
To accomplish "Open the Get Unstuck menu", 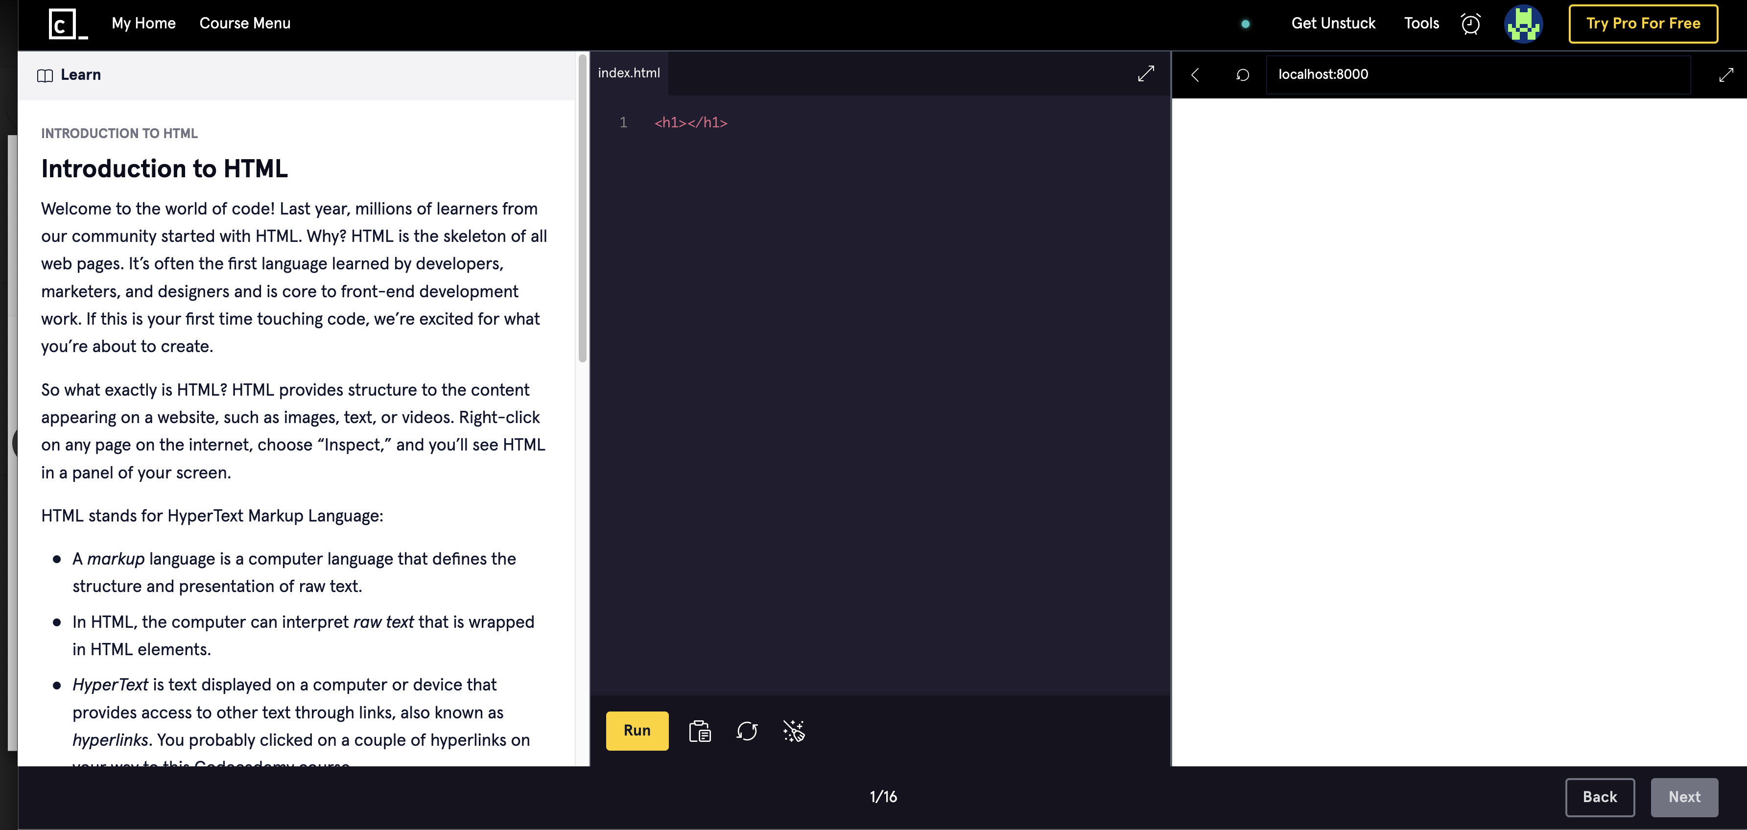I will click(1333, 24).
